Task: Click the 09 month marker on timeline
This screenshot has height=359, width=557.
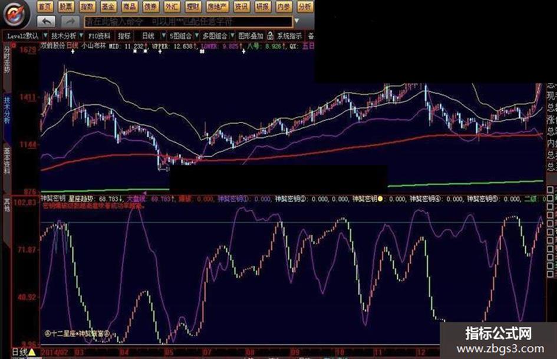Action: click(x=295, y=353)
